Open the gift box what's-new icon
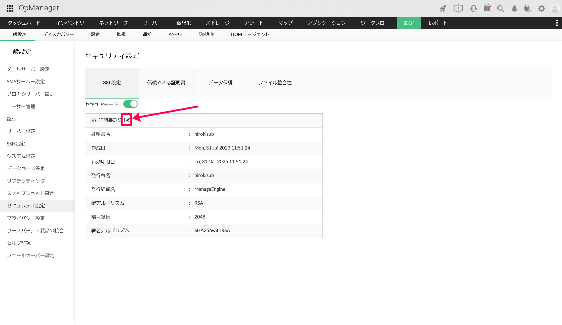The width and height of the screenshot is (562, 325). (487, 8)
